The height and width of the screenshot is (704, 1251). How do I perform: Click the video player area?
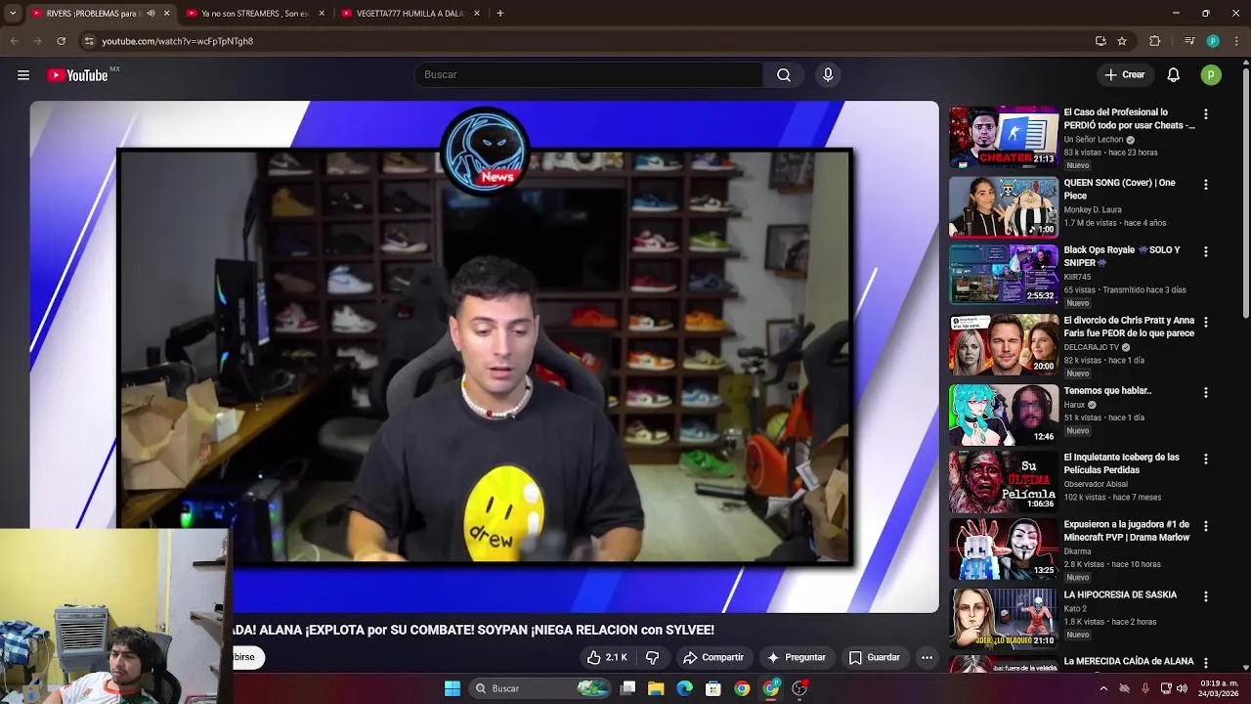(x=484, y=357)
